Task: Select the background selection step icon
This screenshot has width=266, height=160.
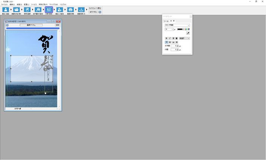Action: (27, 10)
